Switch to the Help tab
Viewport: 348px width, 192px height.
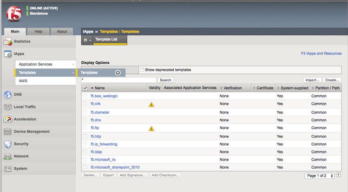(39, 32)
